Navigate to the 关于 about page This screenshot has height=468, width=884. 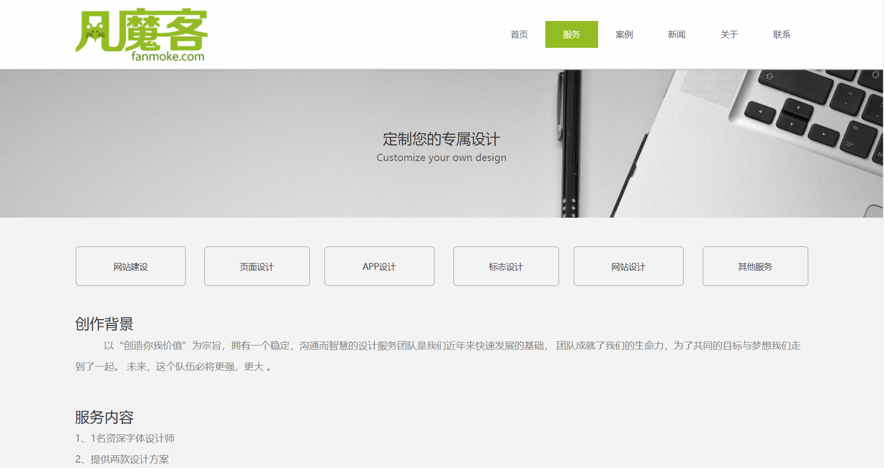729,35
